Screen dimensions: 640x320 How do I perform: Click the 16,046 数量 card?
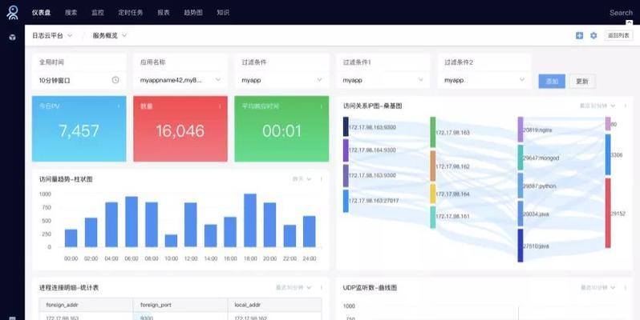(x=180, y=129)
